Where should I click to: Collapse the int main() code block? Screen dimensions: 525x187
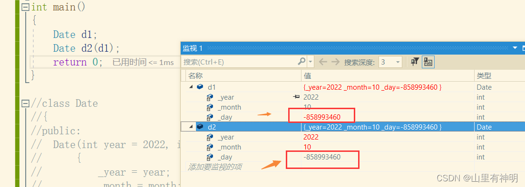click(26, 7)
